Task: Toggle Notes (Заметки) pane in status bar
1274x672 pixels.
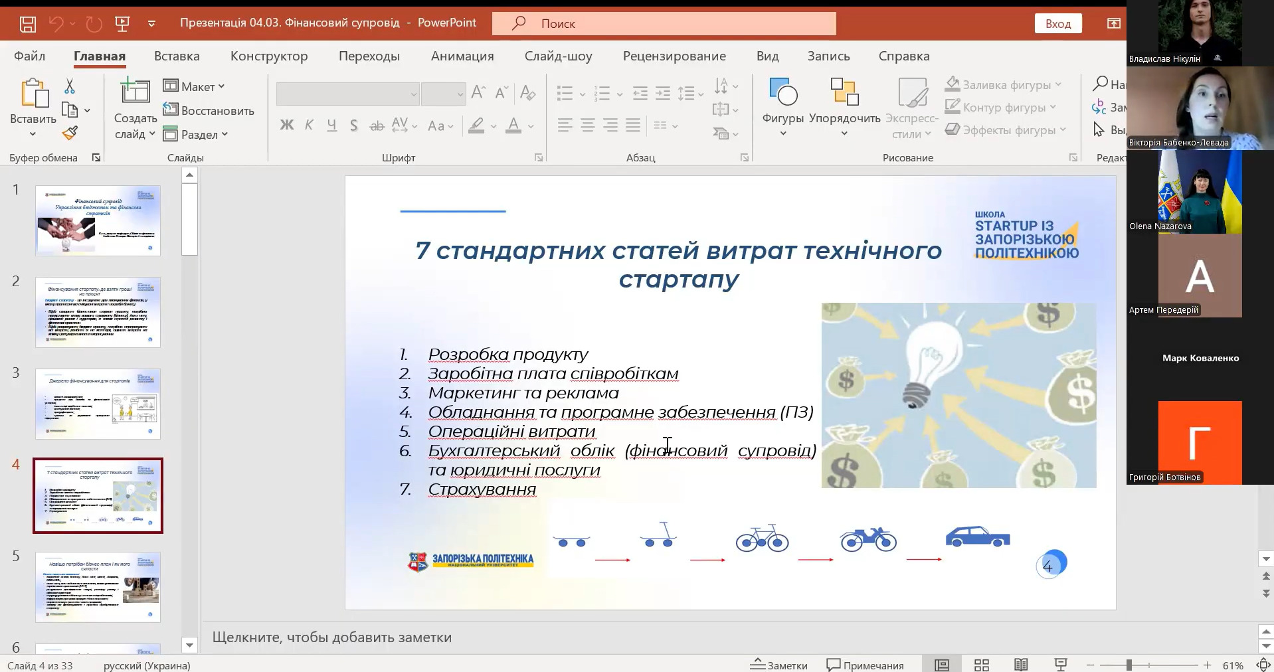Action: point(779,665)
